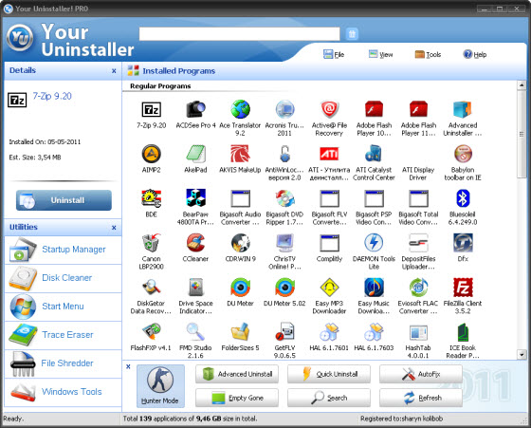Click the Uninstall button in Details
Image resolution: width=531 pixels, height=428 pixels.
pyautogui.click(x=64, y=200)
